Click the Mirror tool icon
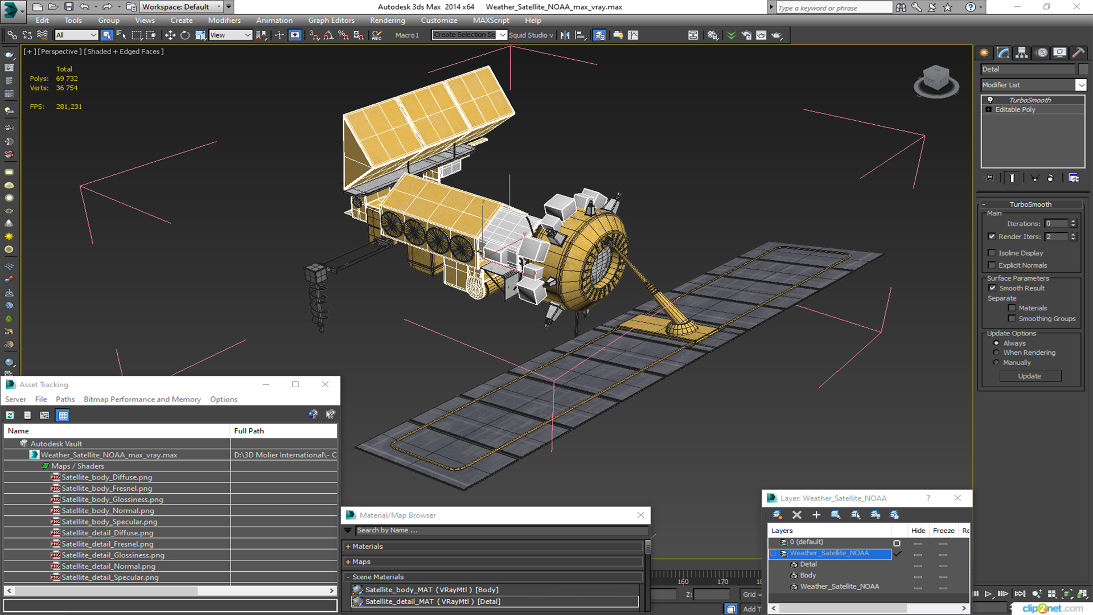The image size is (1093, 615). (565, 35)
